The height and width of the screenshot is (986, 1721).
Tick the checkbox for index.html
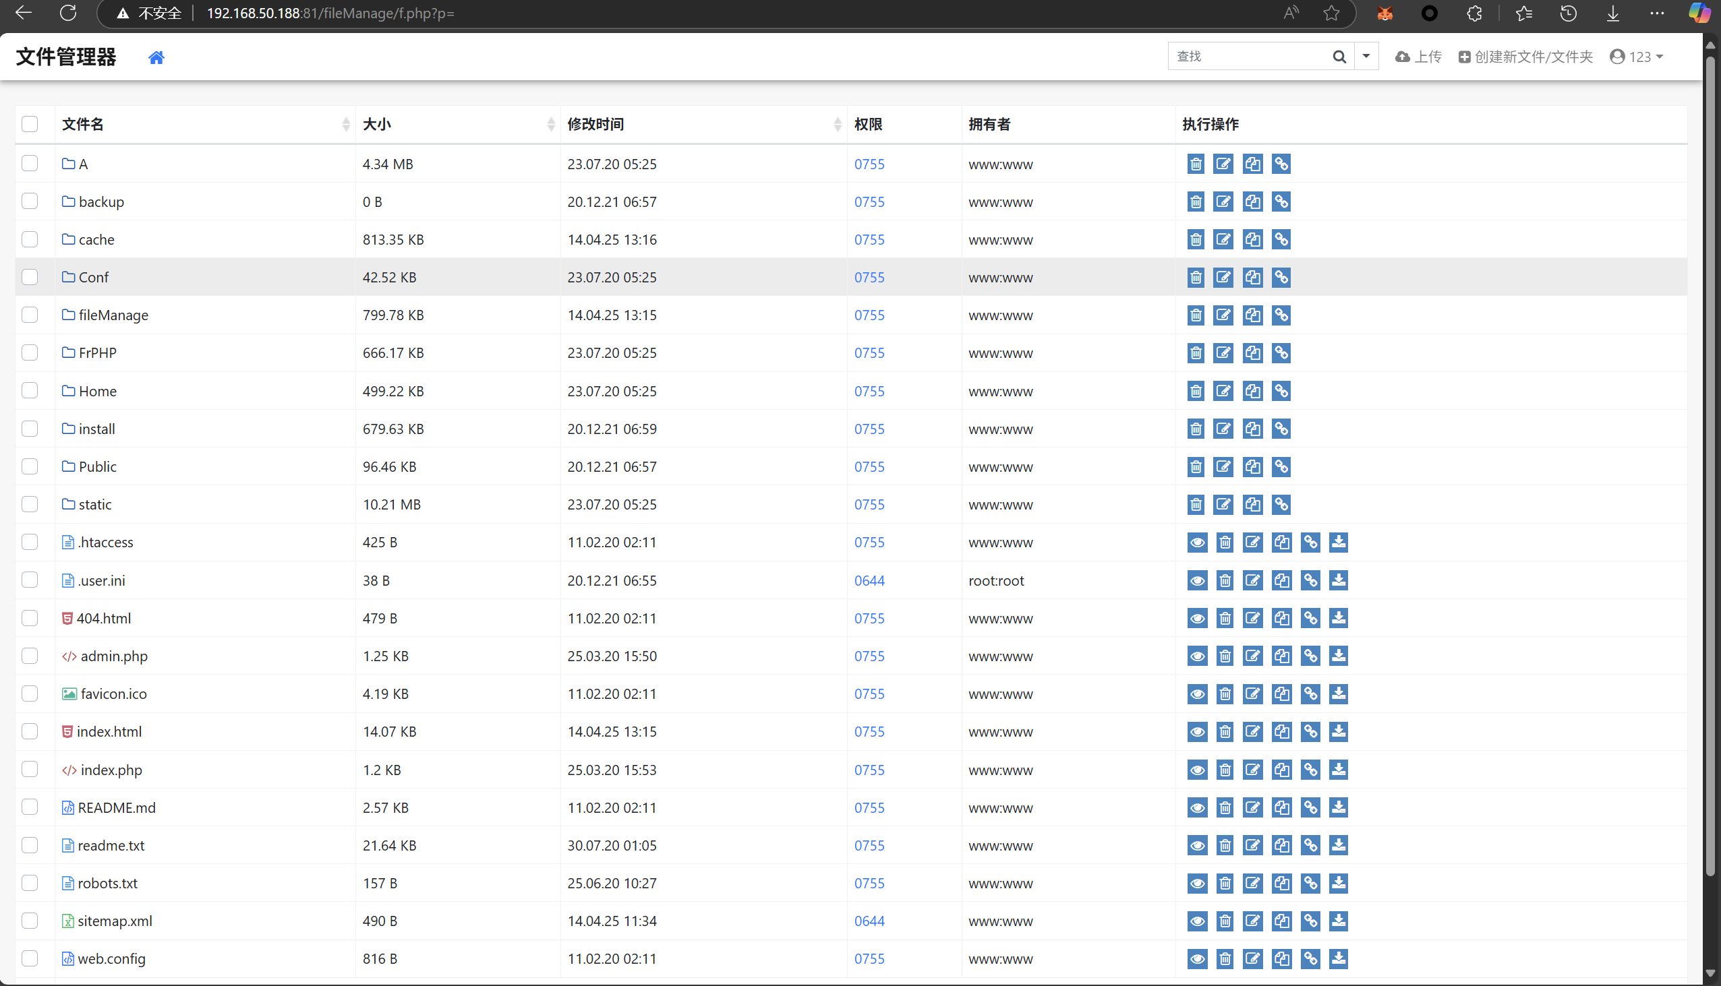30,731
